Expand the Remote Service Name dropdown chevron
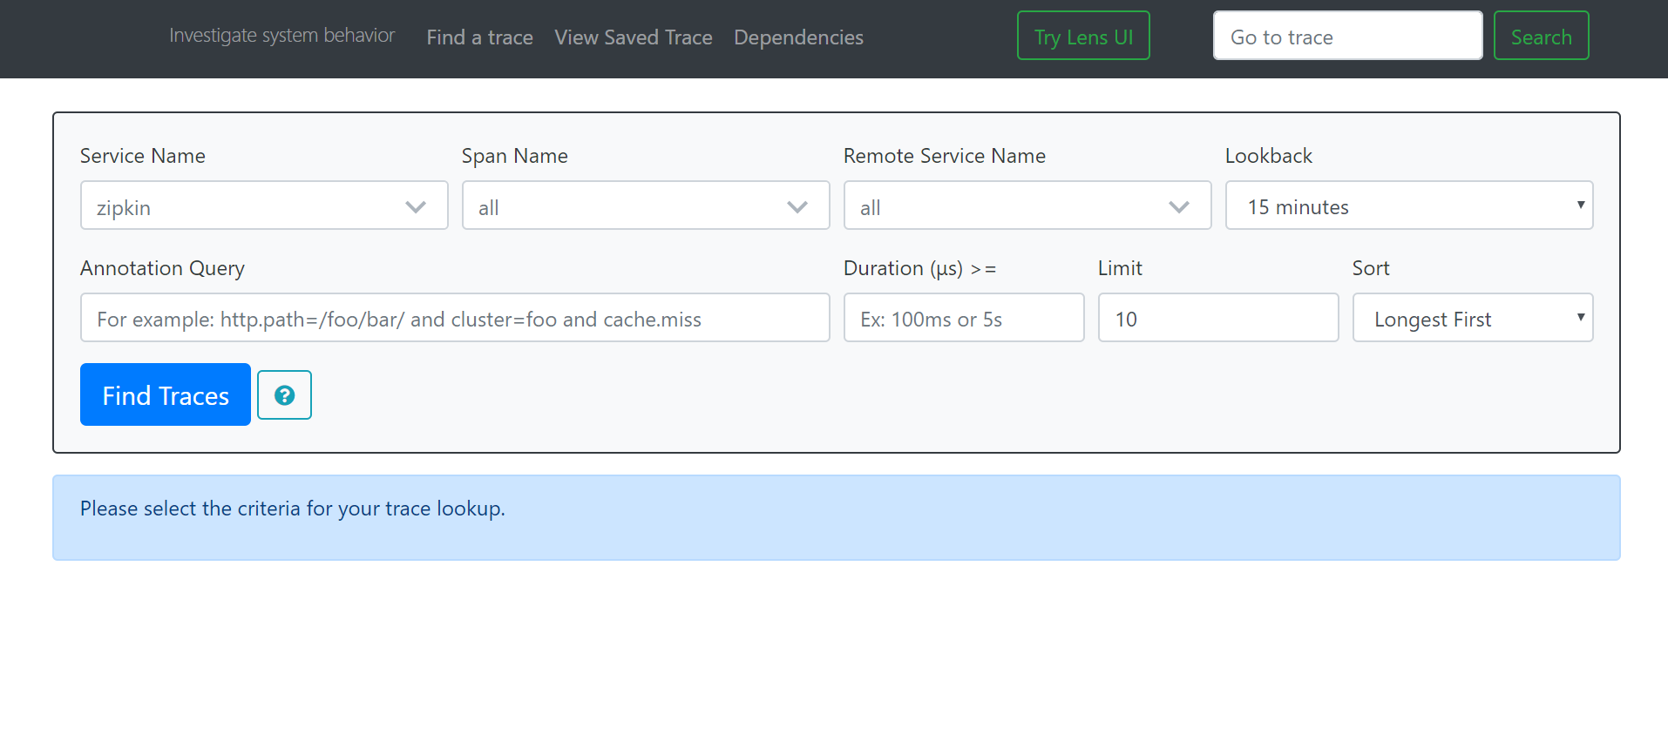The width and height of the screenshot is (1668, 741). click(x=1178, y=207)
